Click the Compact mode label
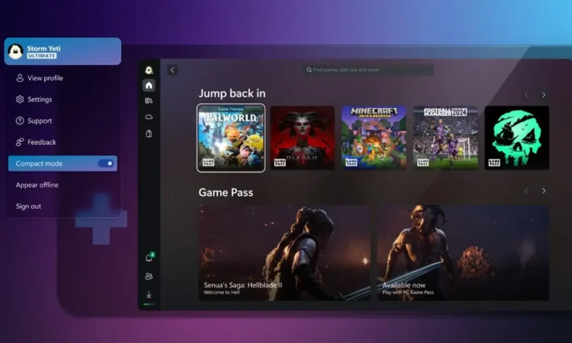This screenshot has height=343, width=572. click(x=39, y=163)
